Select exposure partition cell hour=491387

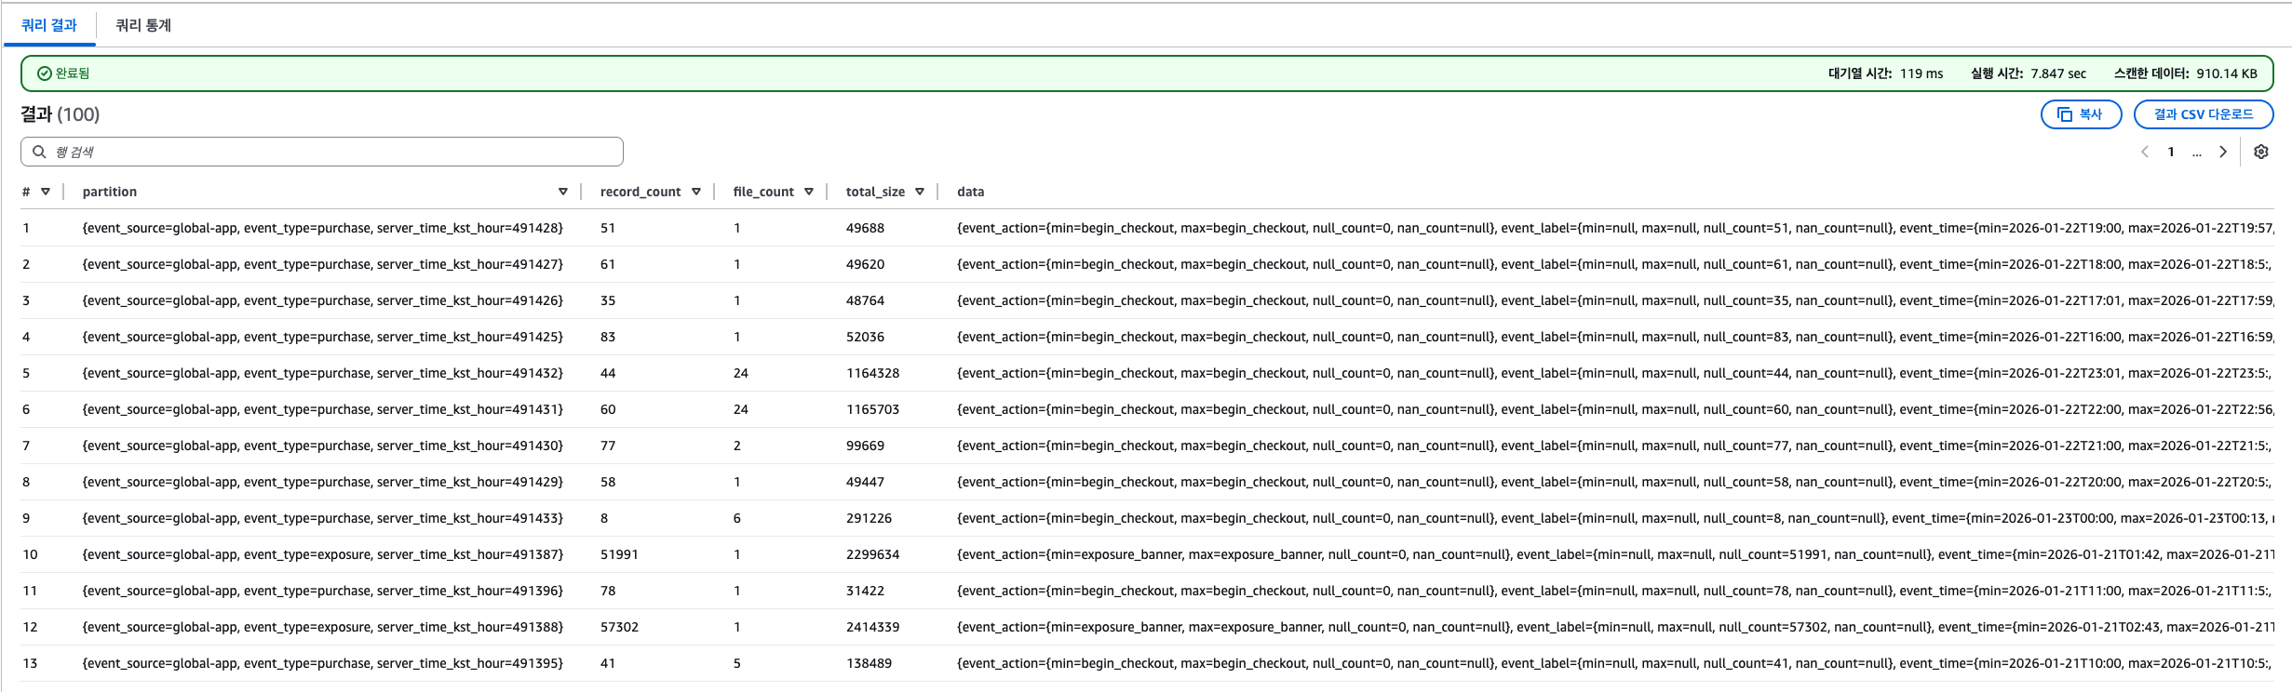[x=323, y=554]
